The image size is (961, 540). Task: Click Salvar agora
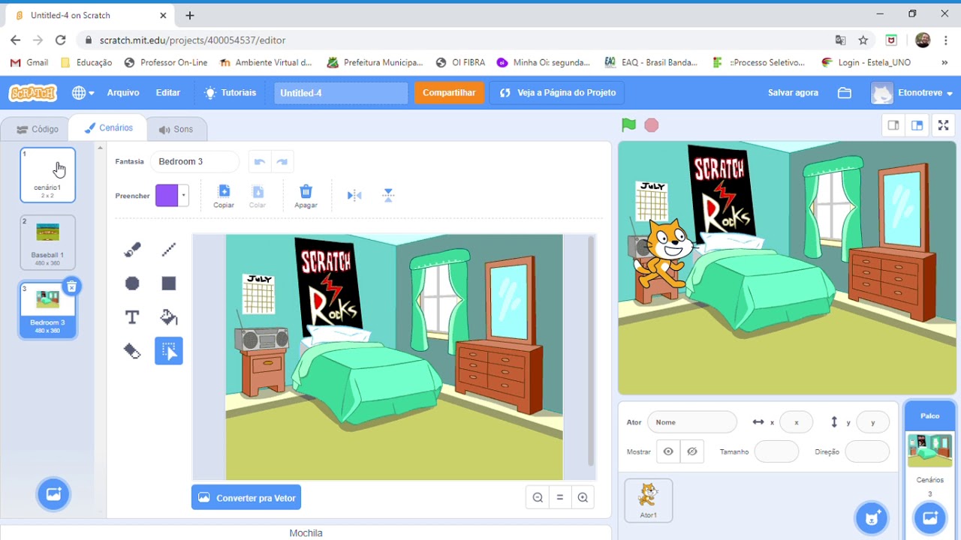point(793,93)
